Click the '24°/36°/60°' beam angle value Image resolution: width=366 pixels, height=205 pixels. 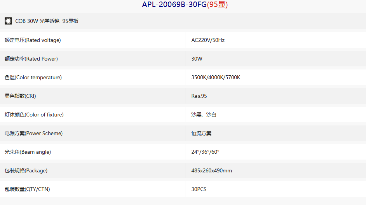(206, 152)
